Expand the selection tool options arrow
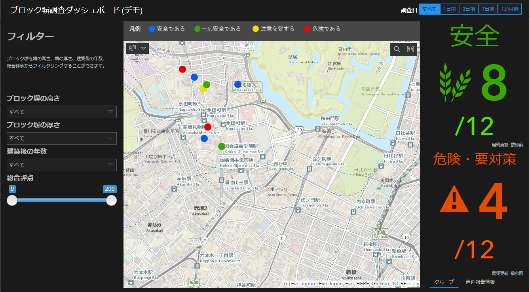This screenshot has height=292, width=530. [x=144, y=48]
